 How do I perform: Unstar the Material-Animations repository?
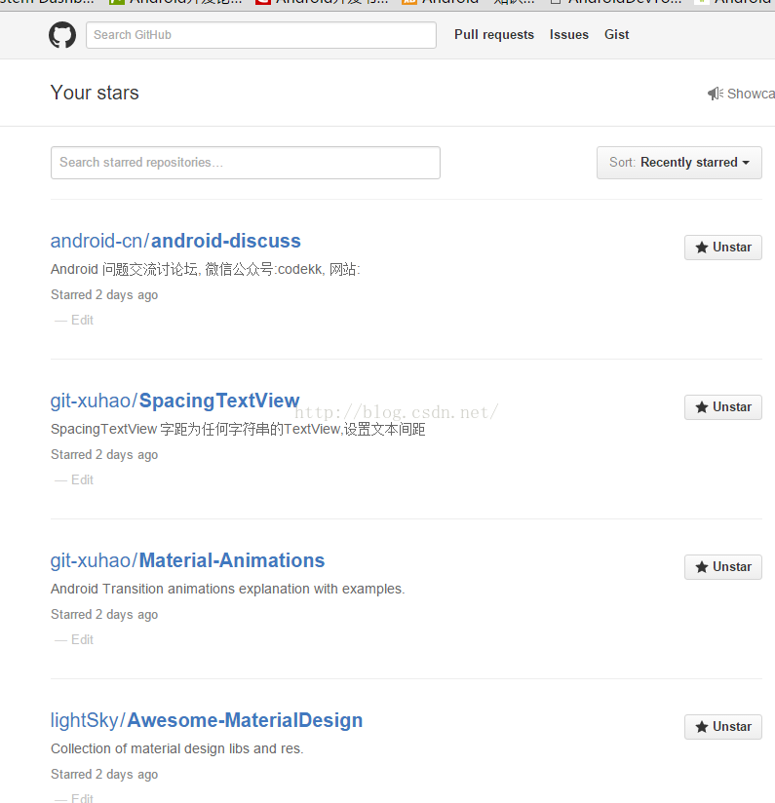click(x=723, y=567)
